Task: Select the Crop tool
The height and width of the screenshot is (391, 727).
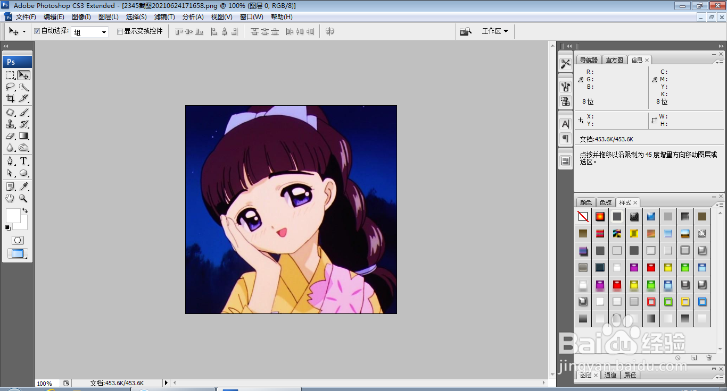Action: click(10, 99)
